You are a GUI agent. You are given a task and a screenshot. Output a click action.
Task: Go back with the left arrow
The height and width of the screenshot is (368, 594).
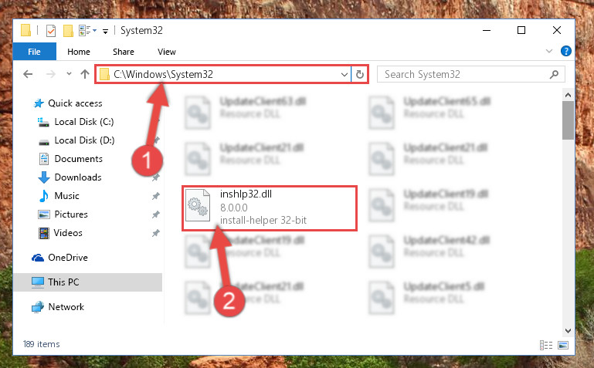pyautogui.click(x=28, y=74)
